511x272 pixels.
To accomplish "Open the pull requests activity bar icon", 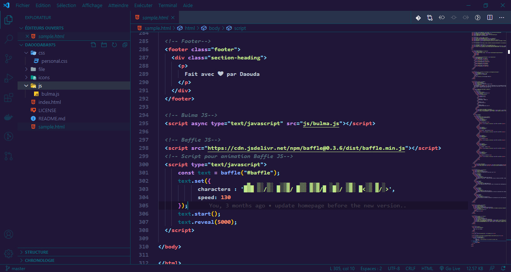I will click(x=8, y=156).
